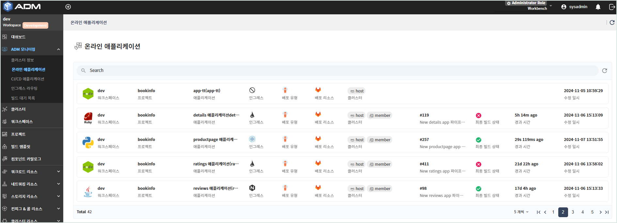617x223 pixels.
Task: Click the Search input field
Action: coord(338,70)
